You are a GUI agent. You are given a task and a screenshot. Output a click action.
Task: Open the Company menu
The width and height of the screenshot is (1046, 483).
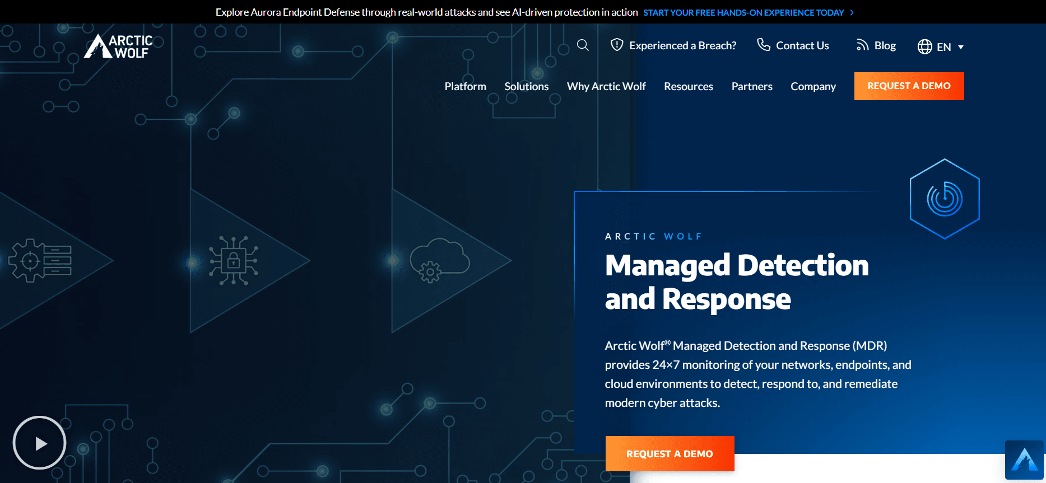(x=813, y=86)
